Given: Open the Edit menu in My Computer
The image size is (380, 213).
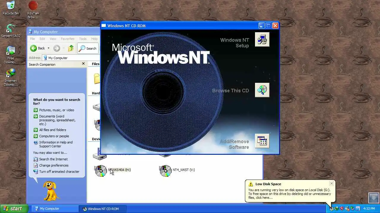Looking at the screenshot, I should coord(42,39).
